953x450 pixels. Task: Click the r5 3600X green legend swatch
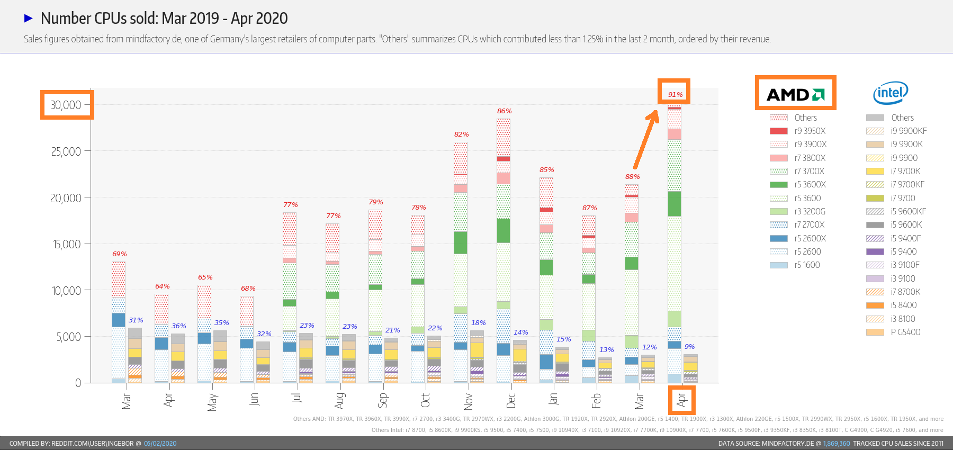(x=779, y=185)
